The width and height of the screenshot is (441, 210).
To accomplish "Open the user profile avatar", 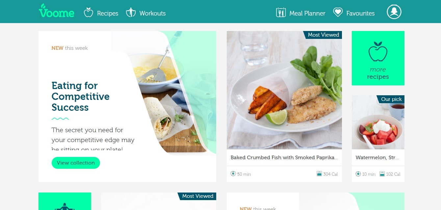I will pos(394,12).
